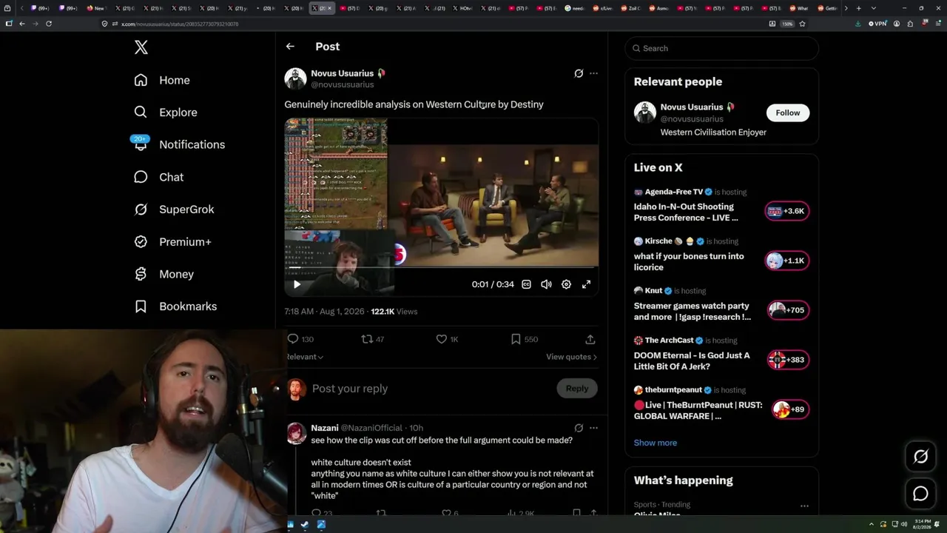Image resolution: width=947 pixels, height=533 pixels.
Task: Go back using the Post header arrow
Action: coord(290,47)
